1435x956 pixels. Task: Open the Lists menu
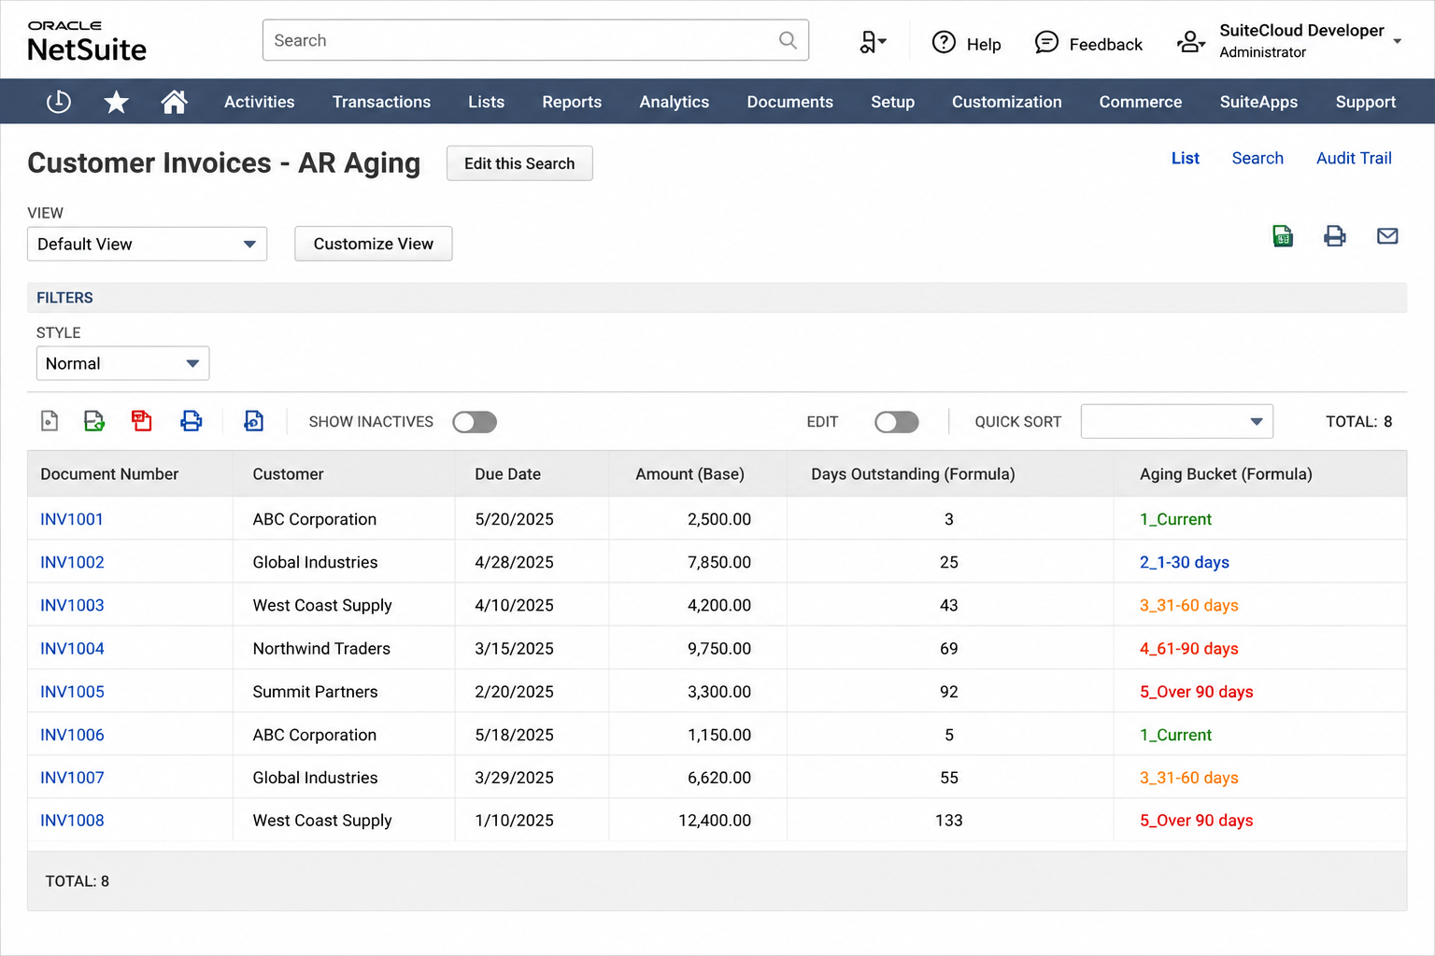pyautogui.click(x=487, y=102)
